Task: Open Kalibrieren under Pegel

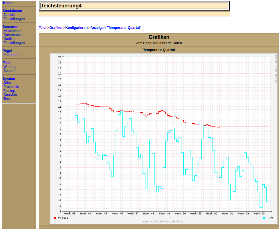Action: 12,55
